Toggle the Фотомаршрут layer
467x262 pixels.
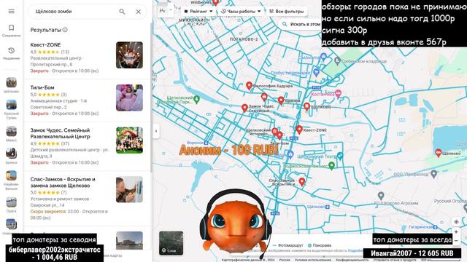tap(287, 245)
